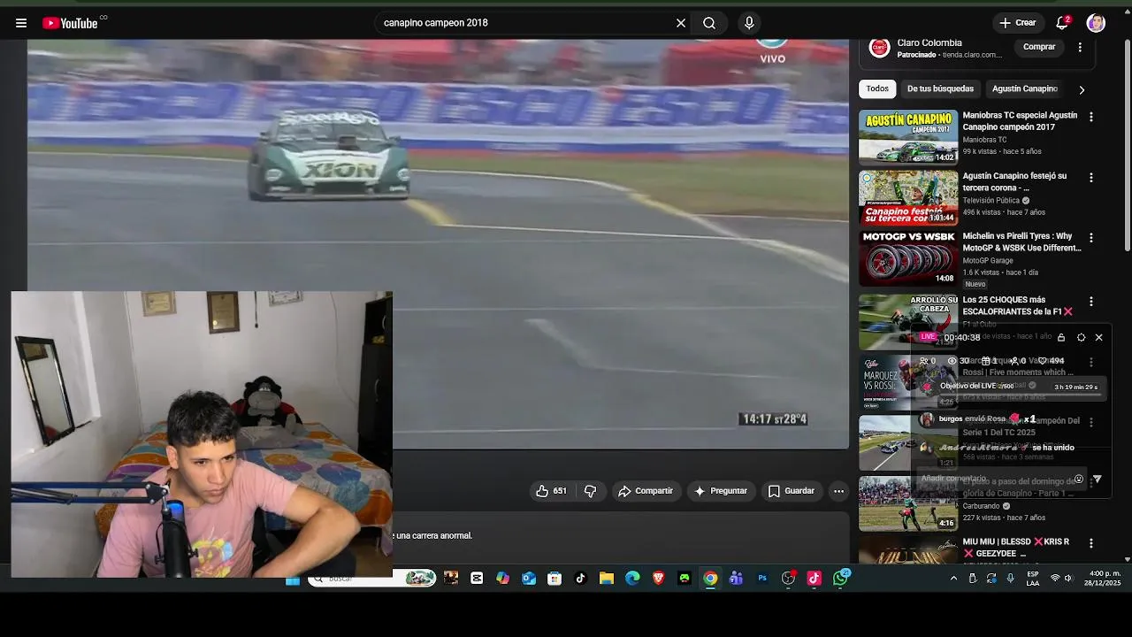Screen dimensions: 1132x637
Task: Click Comprar on the Claro Colombia ad
Action: click(x=1039, y=47)
